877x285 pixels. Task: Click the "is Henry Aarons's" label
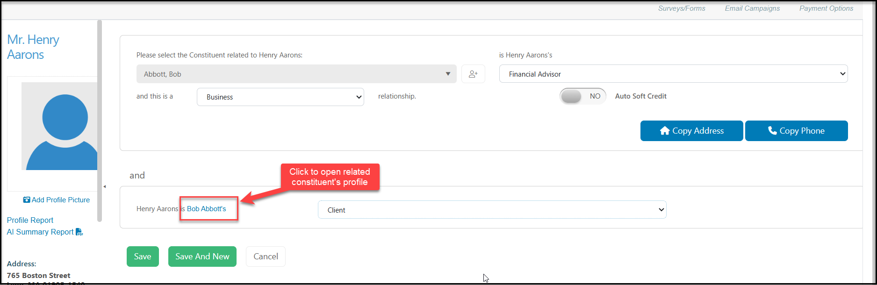pos(525,55)
